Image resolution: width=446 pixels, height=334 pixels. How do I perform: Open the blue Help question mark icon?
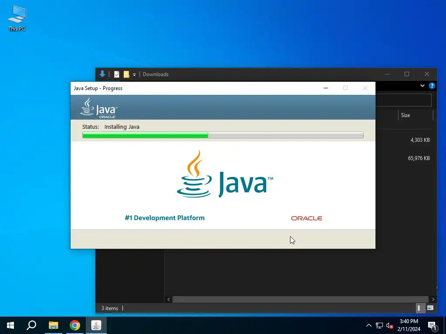[x=432, y=86]
